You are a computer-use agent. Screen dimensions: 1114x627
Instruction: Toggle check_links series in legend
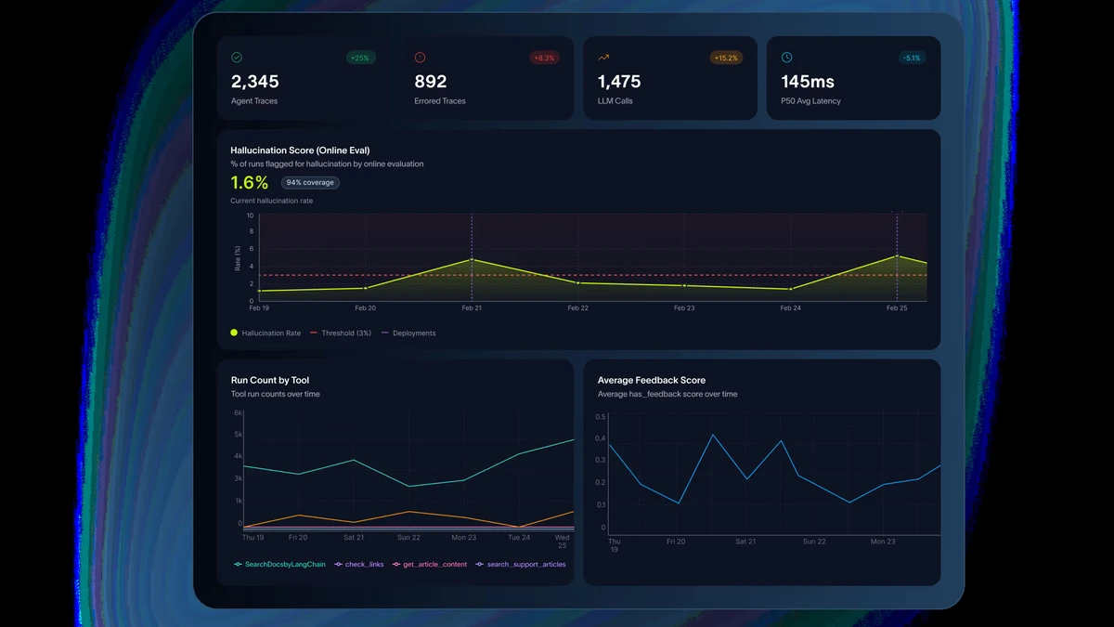pos(359,564)
